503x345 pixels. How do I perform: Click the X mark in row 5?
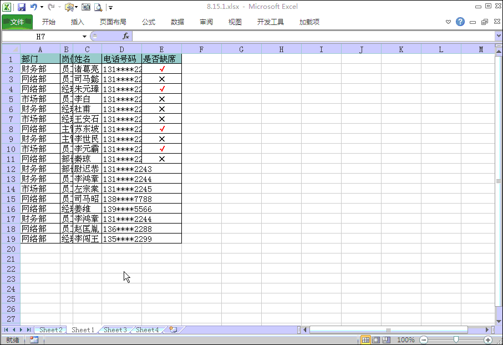[162, 99]
